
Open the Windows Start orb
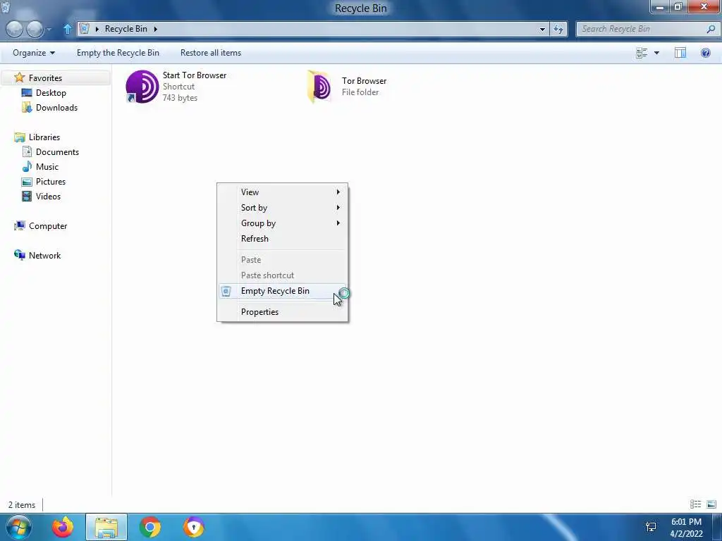pos(19,527)
